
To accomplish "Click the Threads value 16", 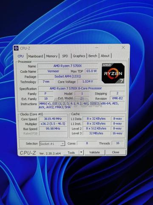I will coord(118,143).
